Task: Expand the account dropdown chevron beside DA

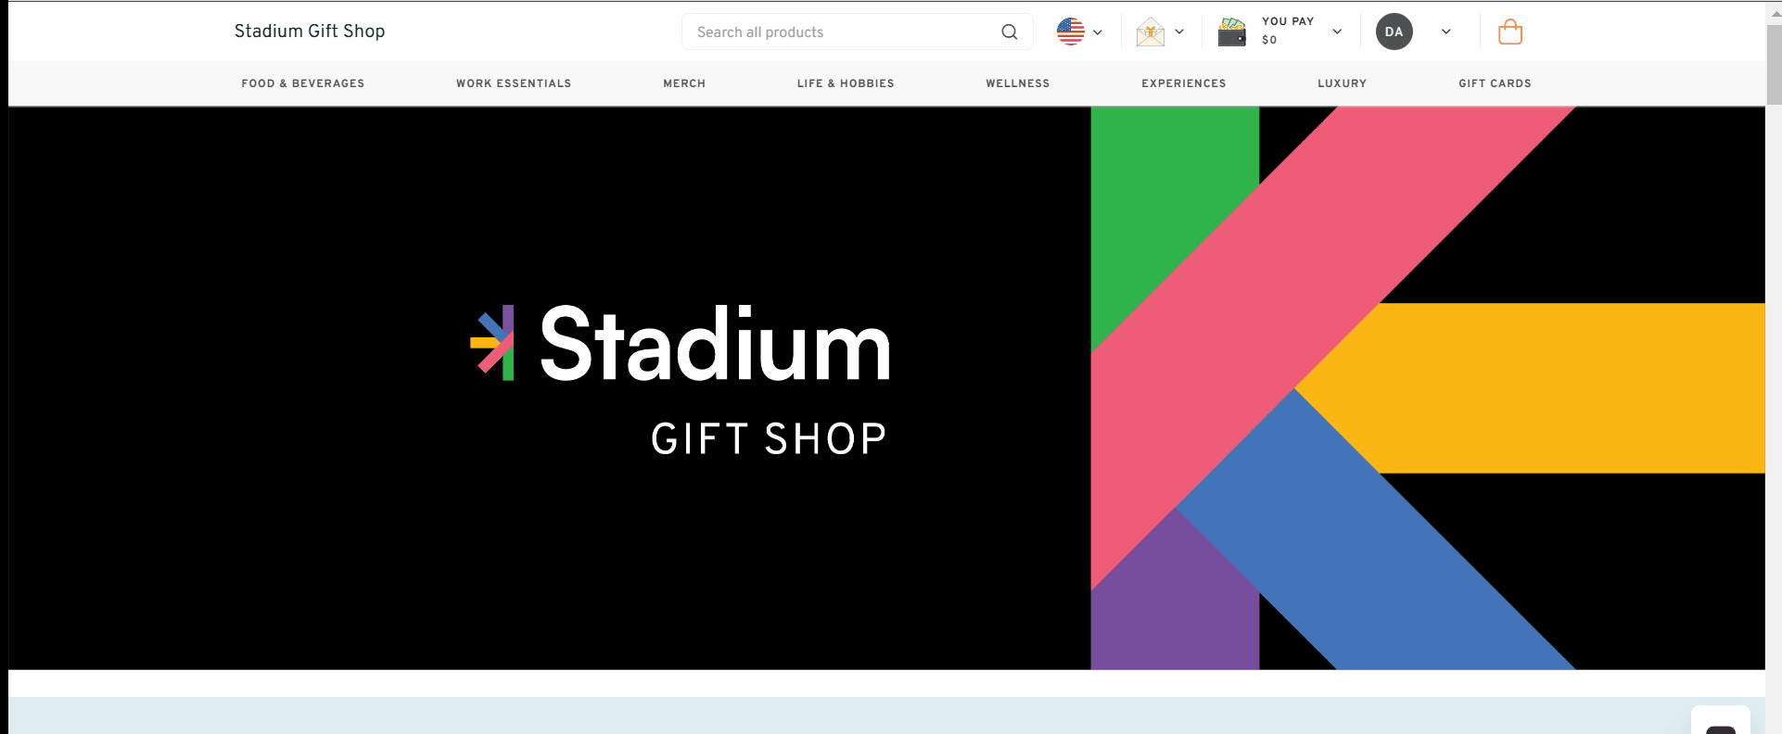Action: [1446, 32]
